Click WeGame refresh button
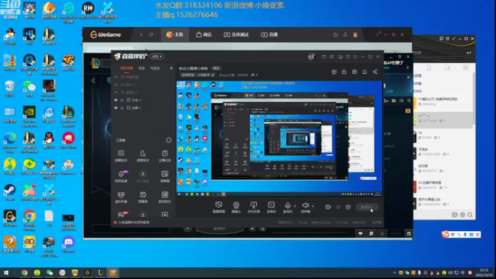The height and width of the screenshot is (279, 496). tap(151, 35)
